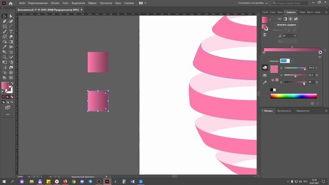
Task: Click the opacity percentage field
Action: tap(285, 61)
